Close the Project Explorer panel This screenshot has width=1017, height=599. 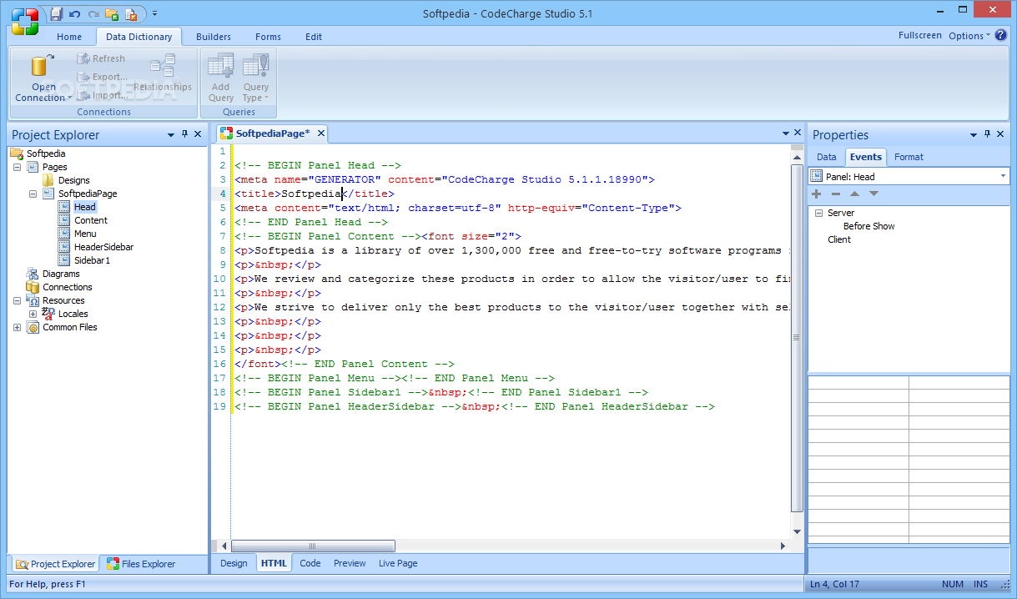pyautogui.click(x=198, y=134)
